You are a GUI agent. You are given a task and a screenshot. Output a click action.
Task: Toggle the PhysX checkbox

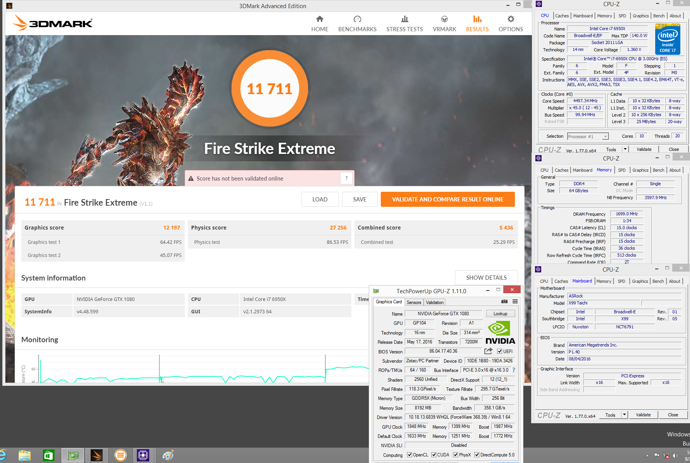pyautogui.click(x=455, y=455)
